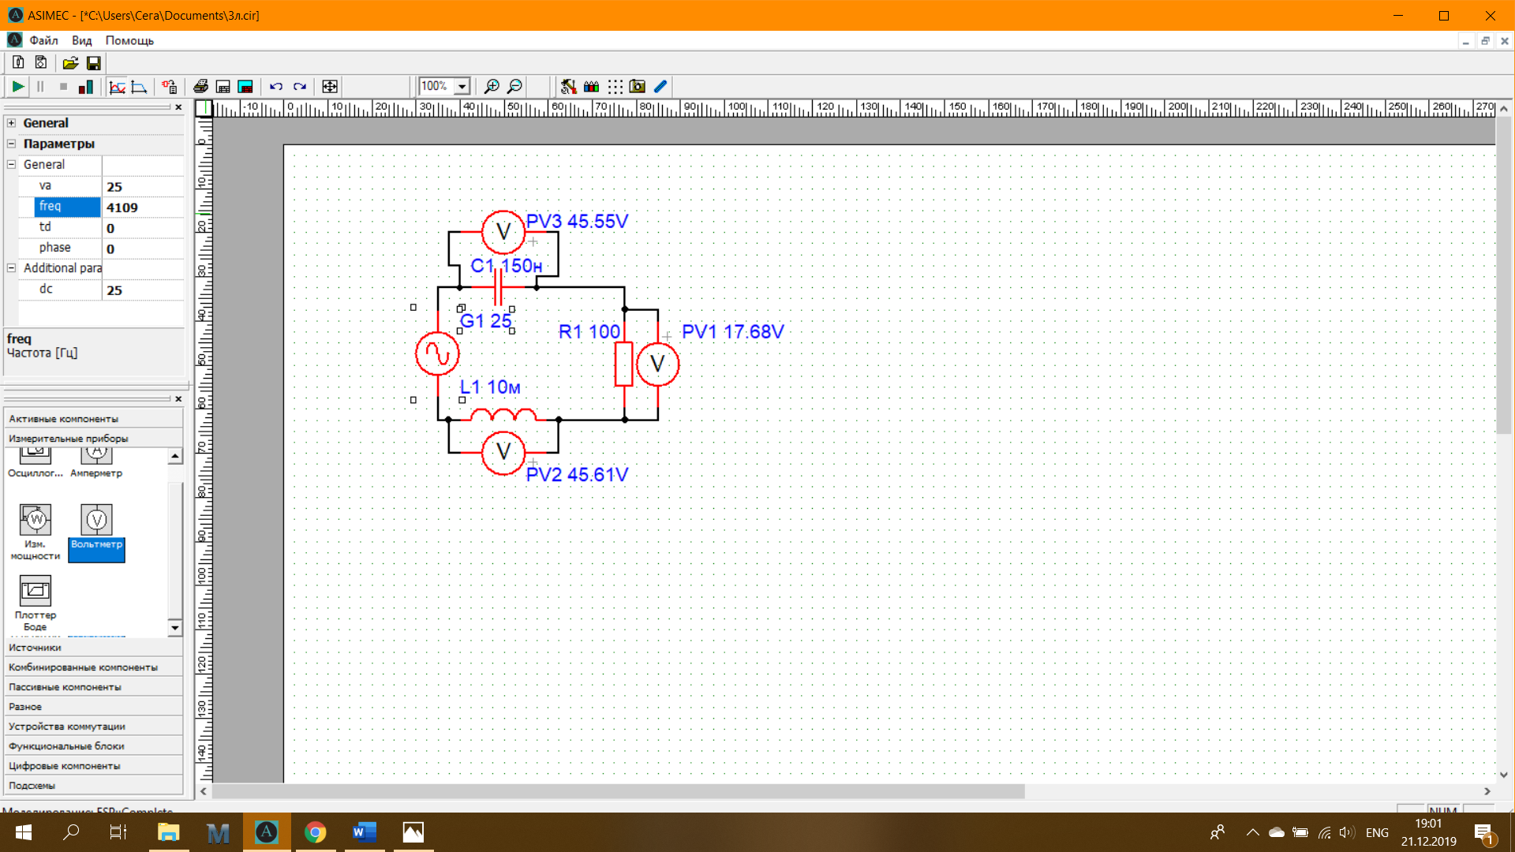Click the print icon in toolbar
This screenshot has width=1515, height=852.
coord(200,87)
